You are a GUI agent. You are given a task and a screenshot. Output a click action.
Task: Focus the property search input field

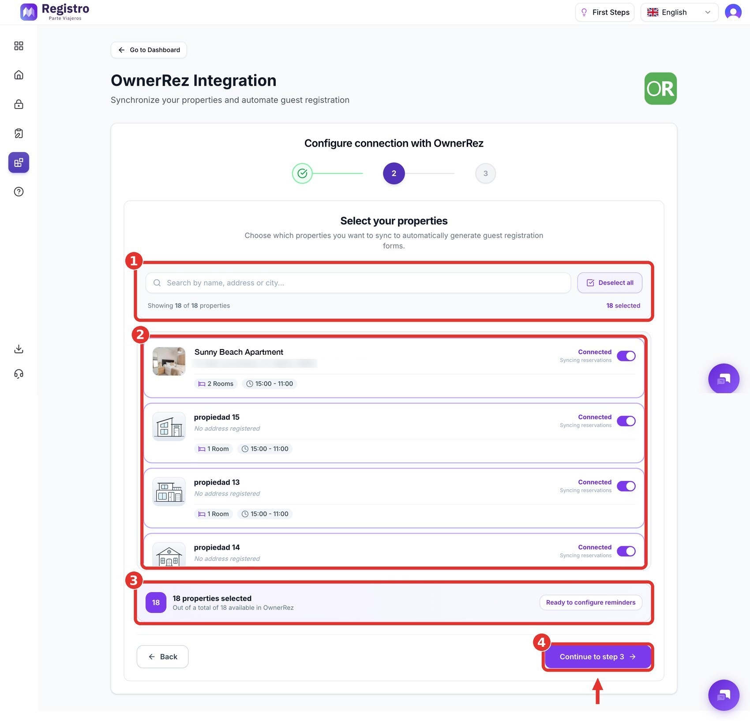click(x=358, y=283)
